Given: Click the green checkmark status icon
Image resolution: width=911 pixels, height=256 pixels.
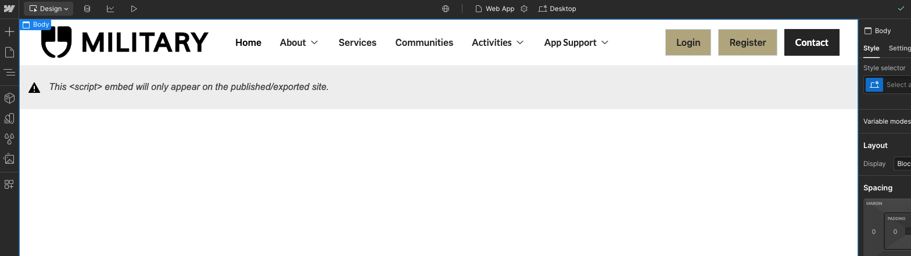Looking at the screenshot, I should pyautogui.click(x=901, y=9).
